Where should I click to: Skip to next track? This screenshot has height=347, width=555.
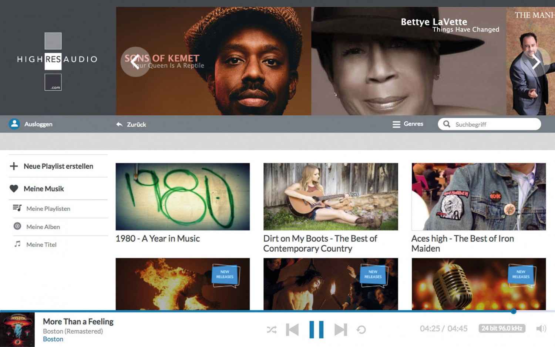coord(341,330)
